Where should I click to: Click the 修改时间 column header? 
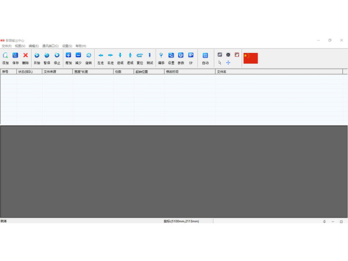(x=173, y=72)
